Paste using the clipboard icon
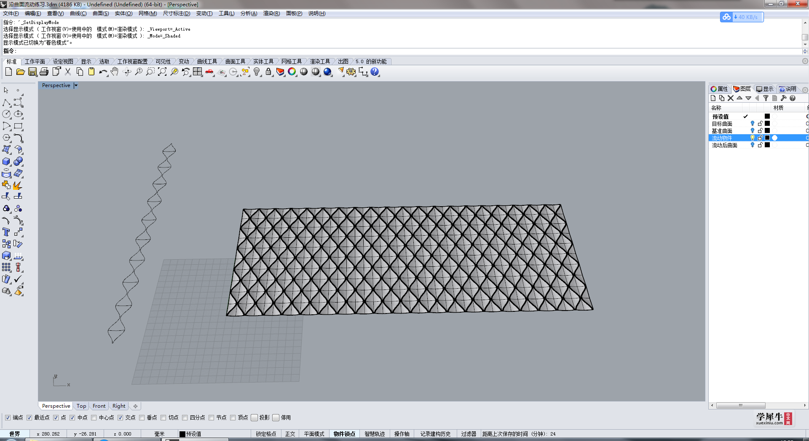The height and width of the screenshot is (441, 809). 91,72
